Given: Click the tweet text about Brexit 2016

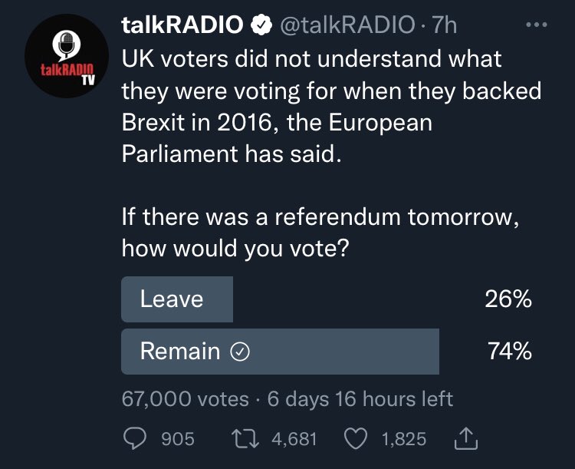Looking at the screenshot, I should pos(331,106).
